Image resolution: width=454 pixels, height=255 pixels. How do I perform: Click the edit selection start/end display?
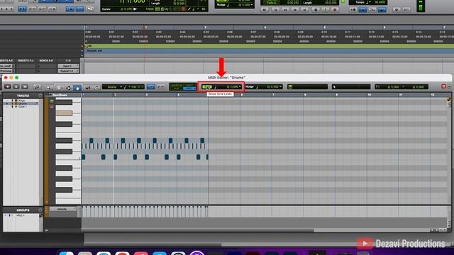402,86
